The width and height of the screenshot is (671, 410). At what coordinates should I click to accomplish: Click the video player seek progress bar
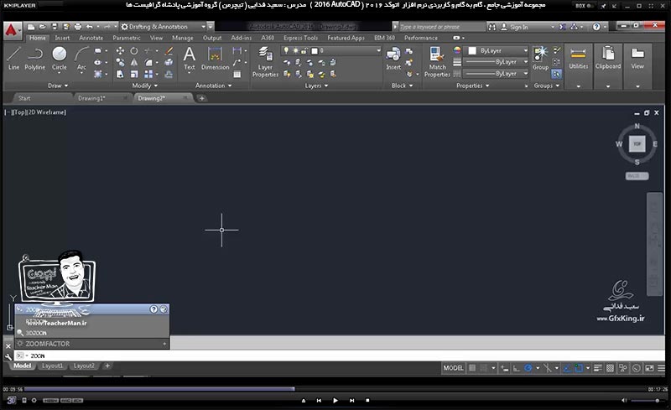coord(335,389)
